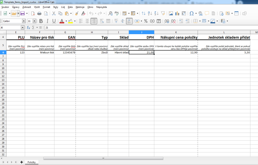The height and width of the screenshot is (165, 258).
Task: Expand the Borders dropdown arrow
Action: [200, 21]
